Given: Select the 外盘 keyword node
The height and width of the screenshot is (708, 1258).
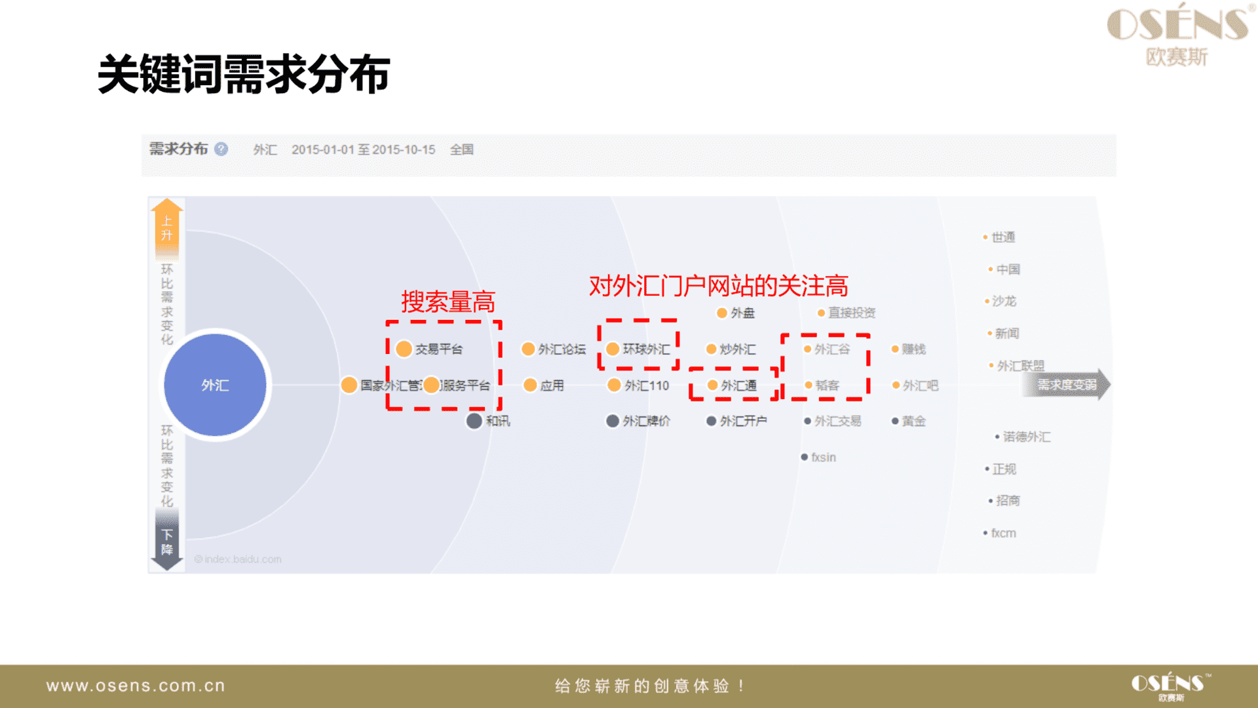Looking at the screenshot, I should 736,313.
